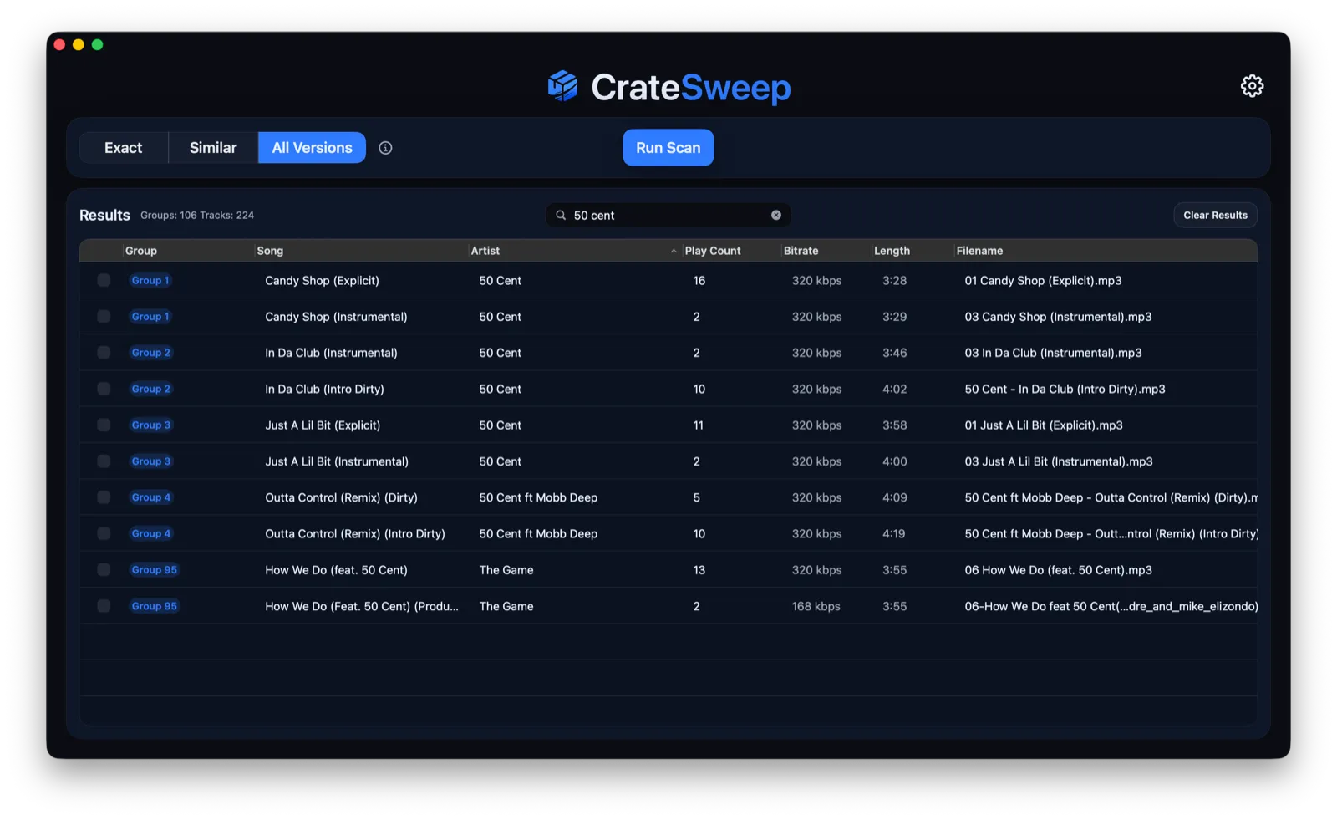Sort by the Song column header
Image resolution: width=1337 pixels, height=820 pixels.
[x=270, y=251]
